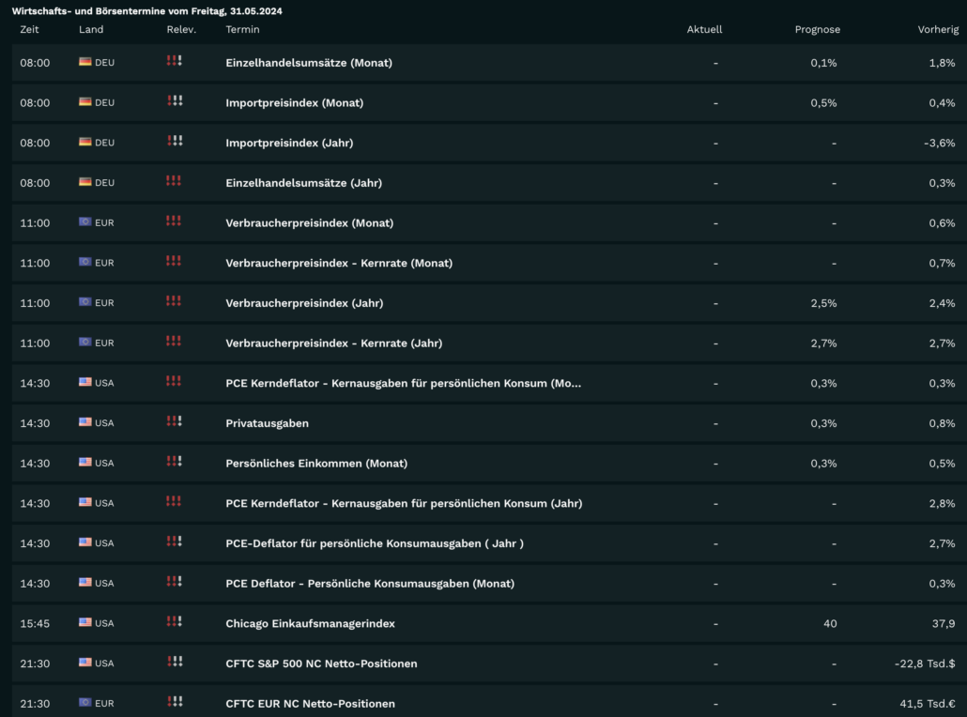Click US flag beside CFTC S&P 500 row
This screenshot has height=717, width=967.
point(85,663)
